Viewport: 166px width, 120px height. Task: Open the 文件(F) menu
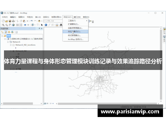tap(5, 17)
